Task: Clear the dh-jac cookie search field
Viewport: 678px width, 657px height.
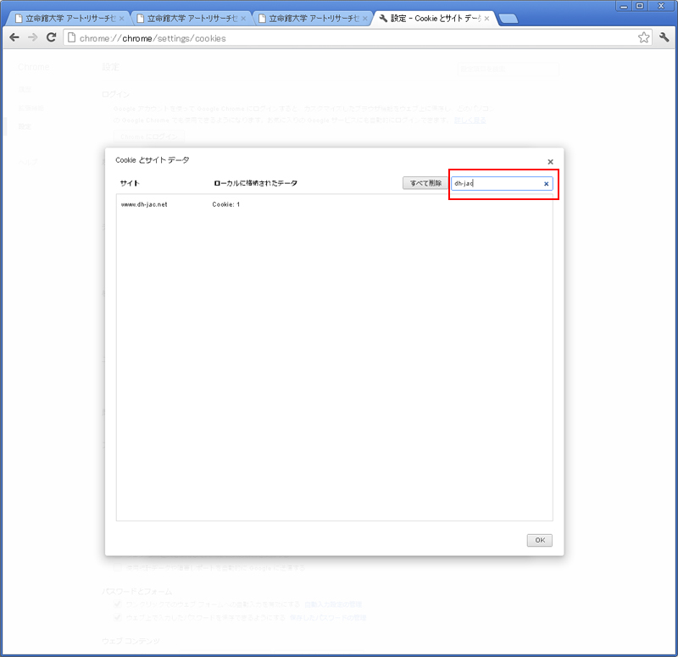Action: click(546, 184)
